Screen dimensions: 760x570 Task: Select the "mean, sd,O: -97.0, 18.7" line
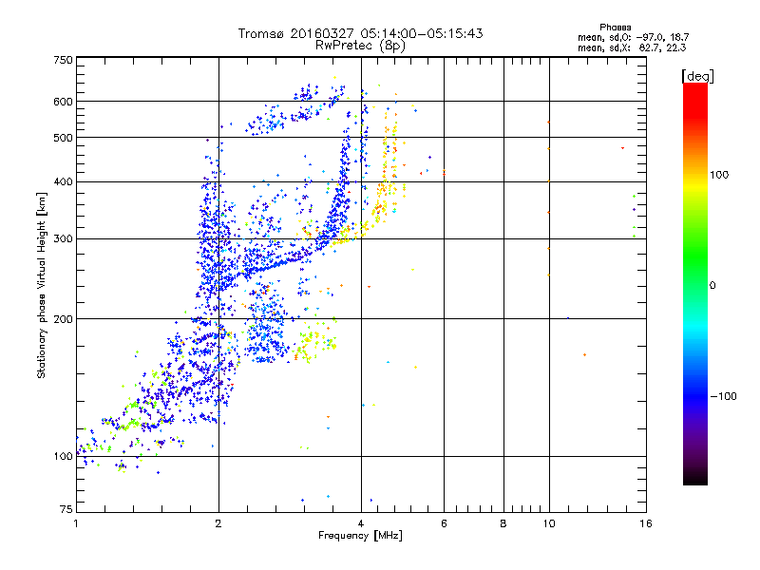point(633,38)
